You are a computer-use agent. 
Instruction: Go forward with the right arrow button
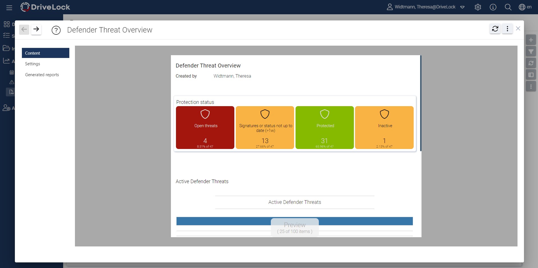(36, 29)
